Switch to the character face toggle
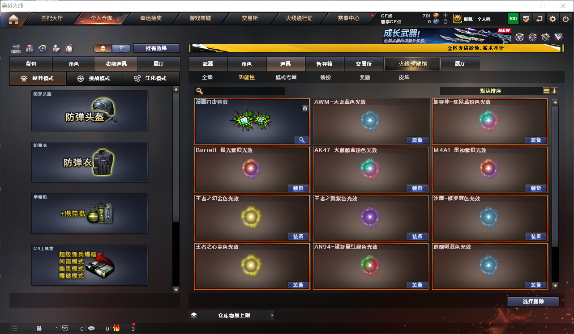Screen dimensions: 574x334 point(103,48)
